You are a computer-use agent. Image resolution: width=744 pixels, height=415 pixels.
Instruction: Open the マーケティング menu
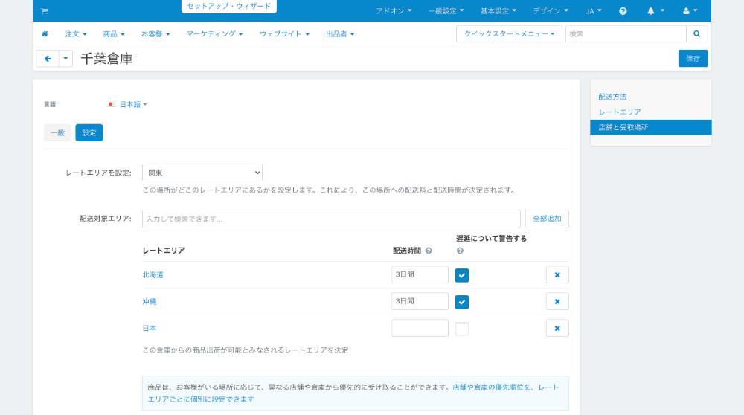click(x=214, y=34)
